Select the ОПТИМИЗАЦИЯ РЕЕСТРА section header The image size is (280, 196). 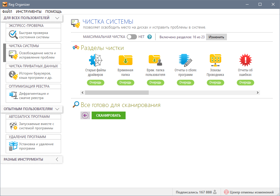pyautogui.click(x=33, y=86)
